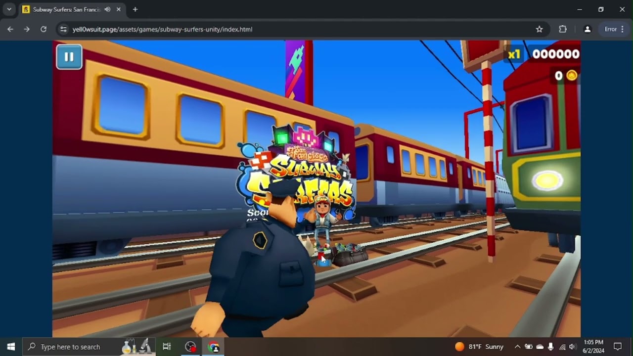This screenshot has width=633, height=356.
Task: Click the OneDrive cloud tray icon
Action: point(540,347)
